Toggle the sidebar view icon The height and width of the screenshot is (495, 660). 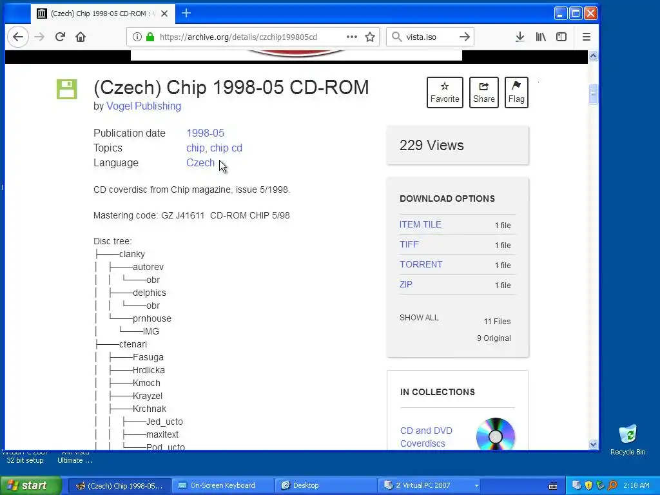tap(561, 37)
